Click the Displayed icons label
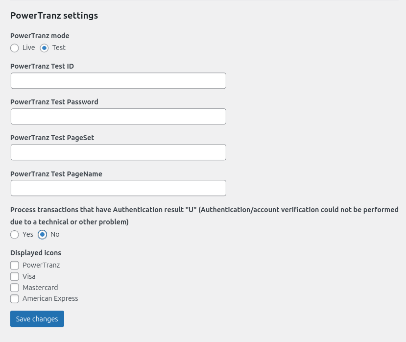The height and width of the screenshot is (342, 406). coord(35,253)
